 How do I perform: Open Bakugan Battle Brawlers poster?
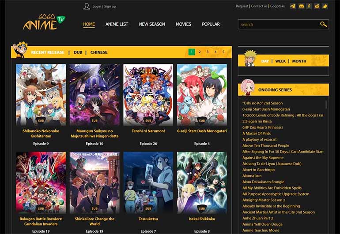pos(41,183)
